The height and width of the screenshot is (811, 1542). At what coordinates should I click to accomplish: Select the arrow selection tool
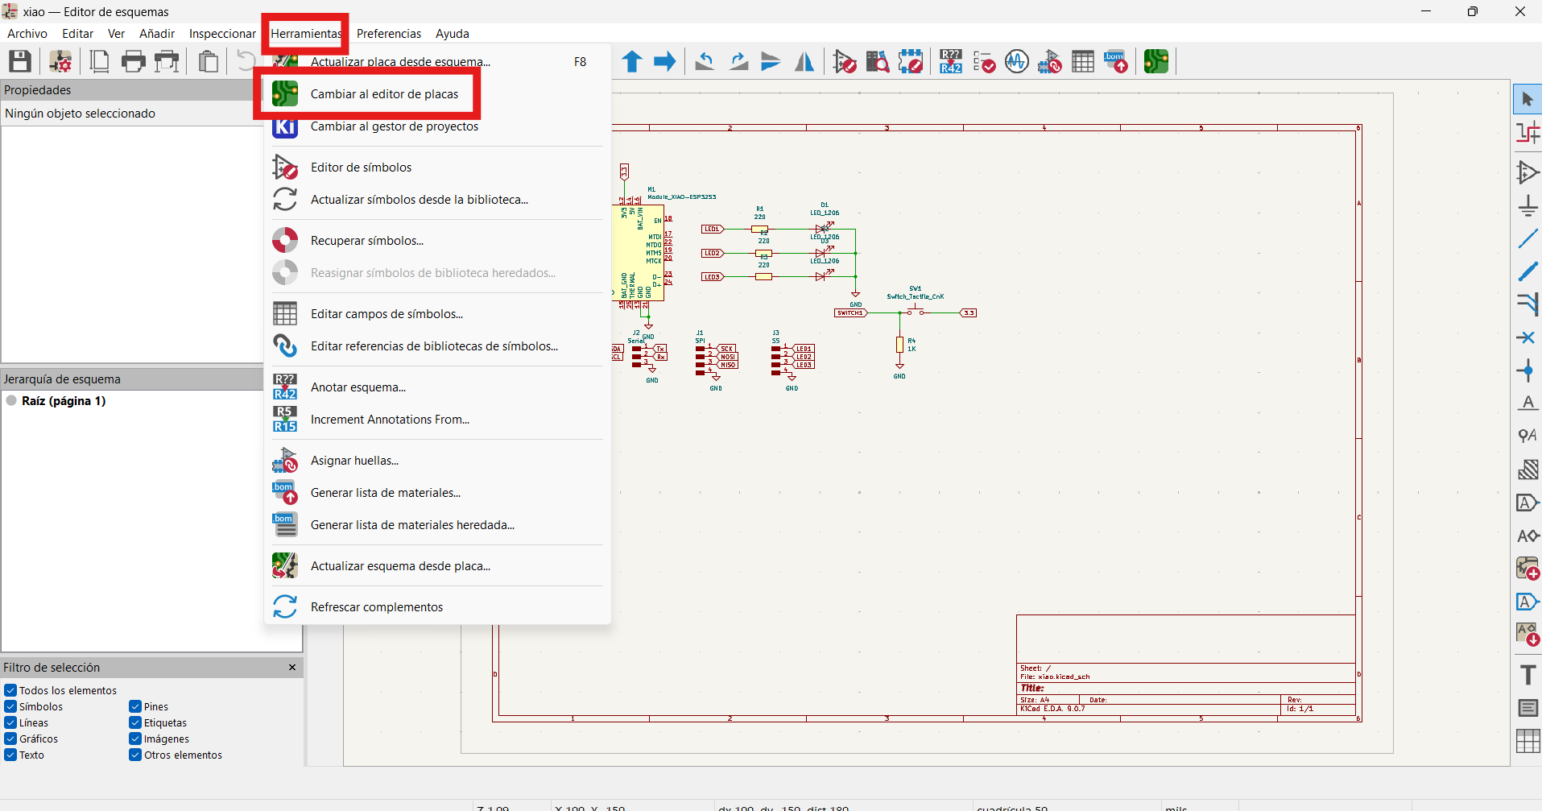click(x=1528, y=100)
